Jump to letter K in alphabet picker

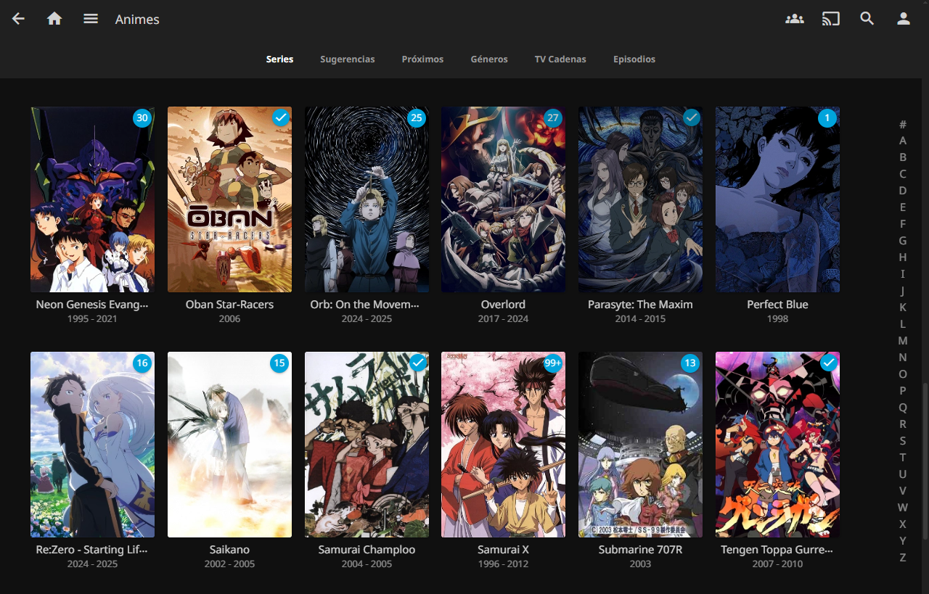tap(903, 308)
